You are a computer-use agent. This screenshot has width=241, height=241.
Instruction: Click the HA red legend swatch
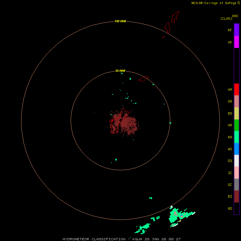pos(236,89)
